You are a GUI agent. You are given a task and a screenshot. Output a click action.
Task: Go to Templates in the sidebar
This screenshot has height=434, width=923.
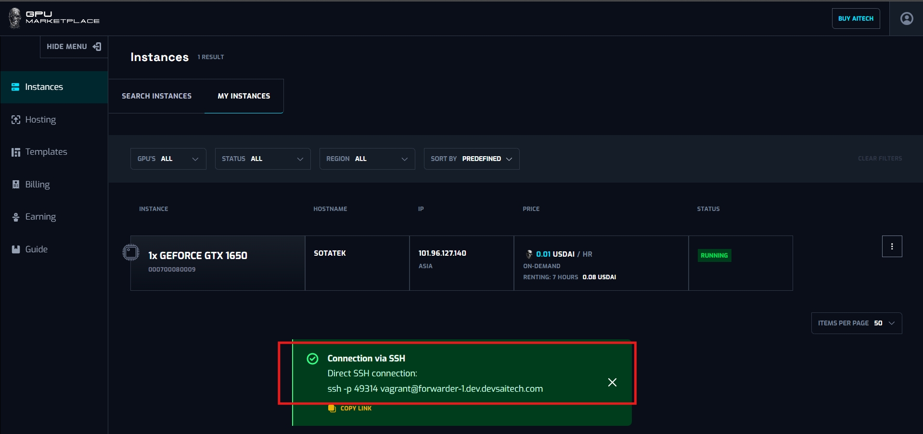click(x=46, y=152)
